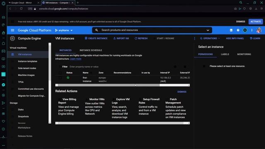265x149 pixels.
Task: Dismiss the Related Actions section
Action: pos(182,92)
